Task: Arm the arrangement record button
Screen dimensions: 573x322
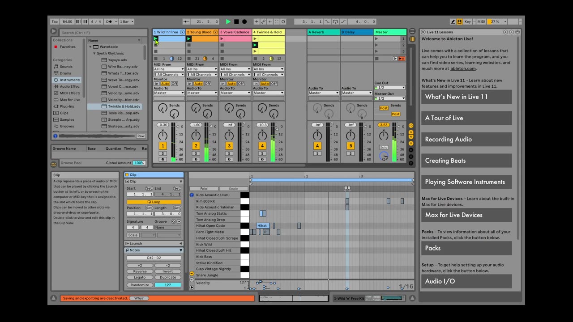Action: tap(244, 21)
